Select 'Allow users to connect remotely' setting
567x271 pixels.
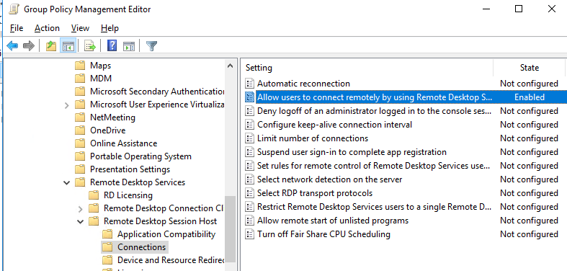click(x=375, y=97)
